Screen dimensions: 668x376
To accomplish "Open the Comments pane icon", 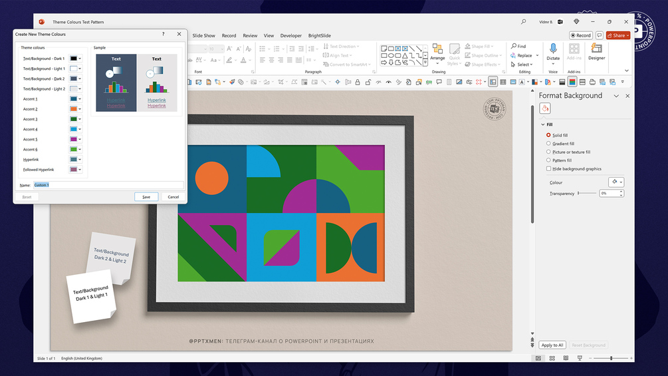I will [600, 35].
